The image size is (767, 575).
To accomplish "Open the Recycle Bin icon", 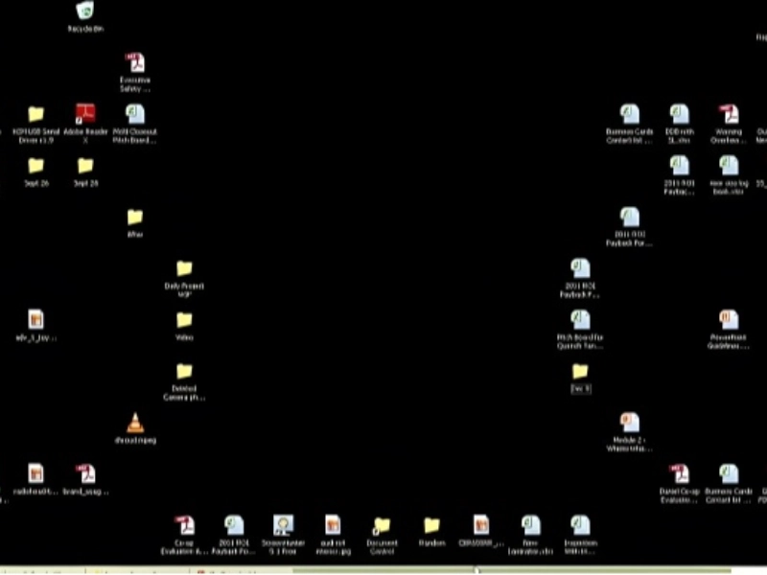I will click(x=85, y=11).
